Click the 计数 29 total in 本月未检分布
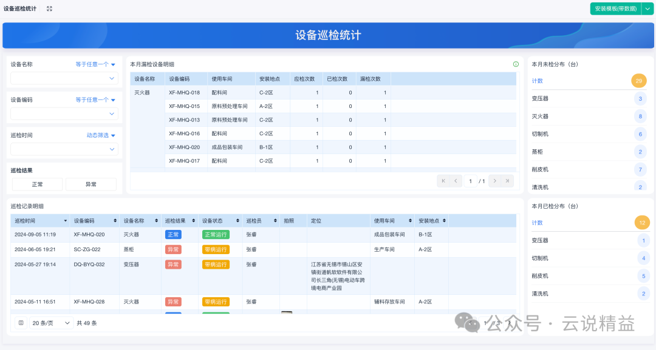The width and height of the screenshot is (656, 350). pos(638,81)
